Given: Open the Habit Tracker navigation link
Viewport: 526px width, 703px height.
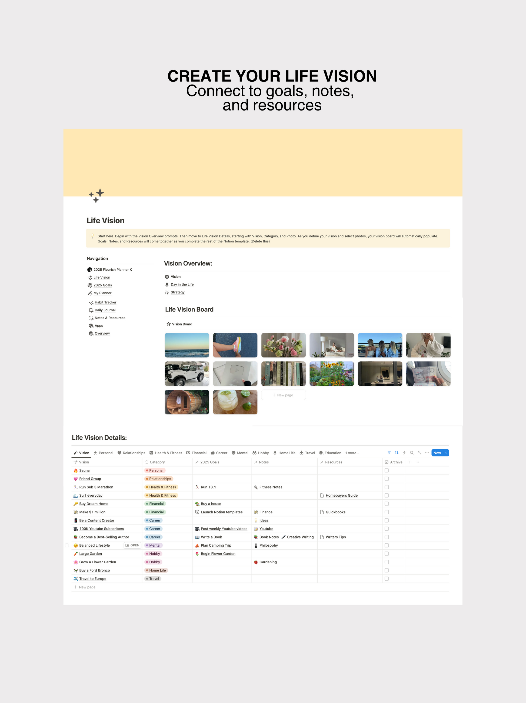Looking at the screenshot, I should point(105,302).
